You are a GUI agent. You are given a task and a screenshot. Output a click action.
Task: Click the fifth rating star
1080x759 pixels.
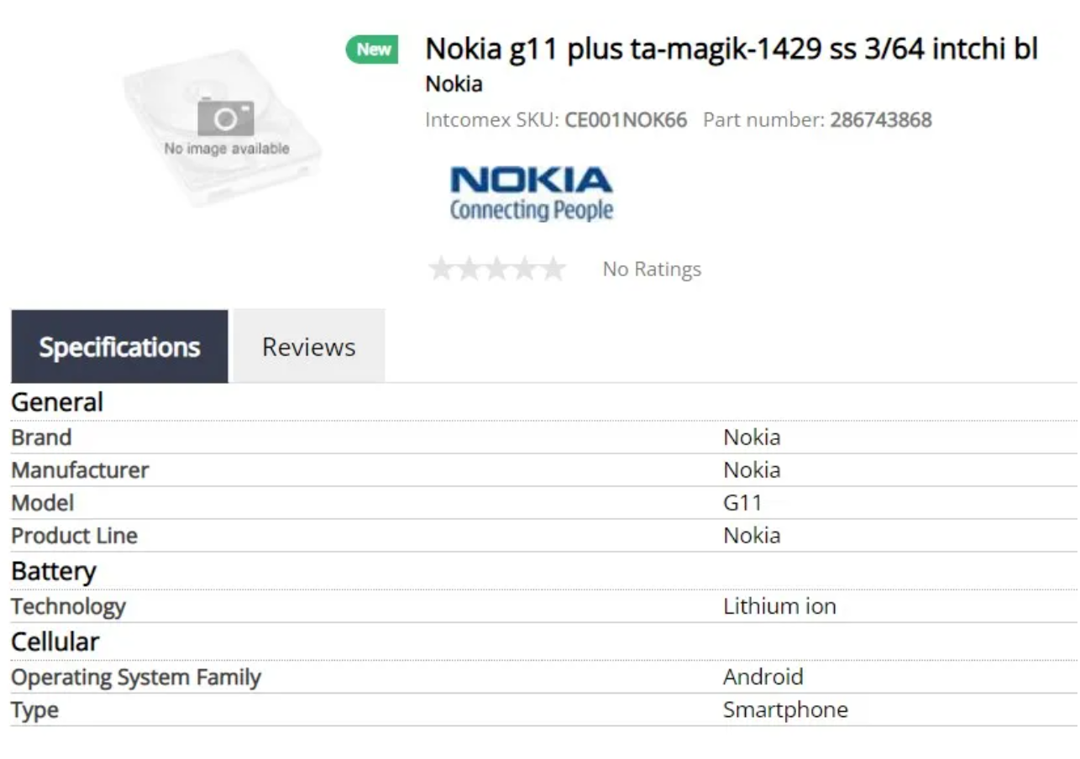click(x=553, y=268)
